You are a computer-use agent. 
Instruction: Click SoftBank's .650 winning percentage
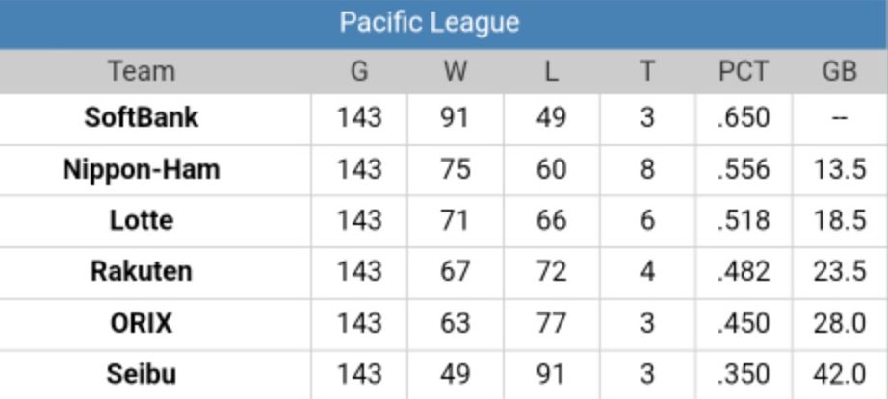(743, 117)
